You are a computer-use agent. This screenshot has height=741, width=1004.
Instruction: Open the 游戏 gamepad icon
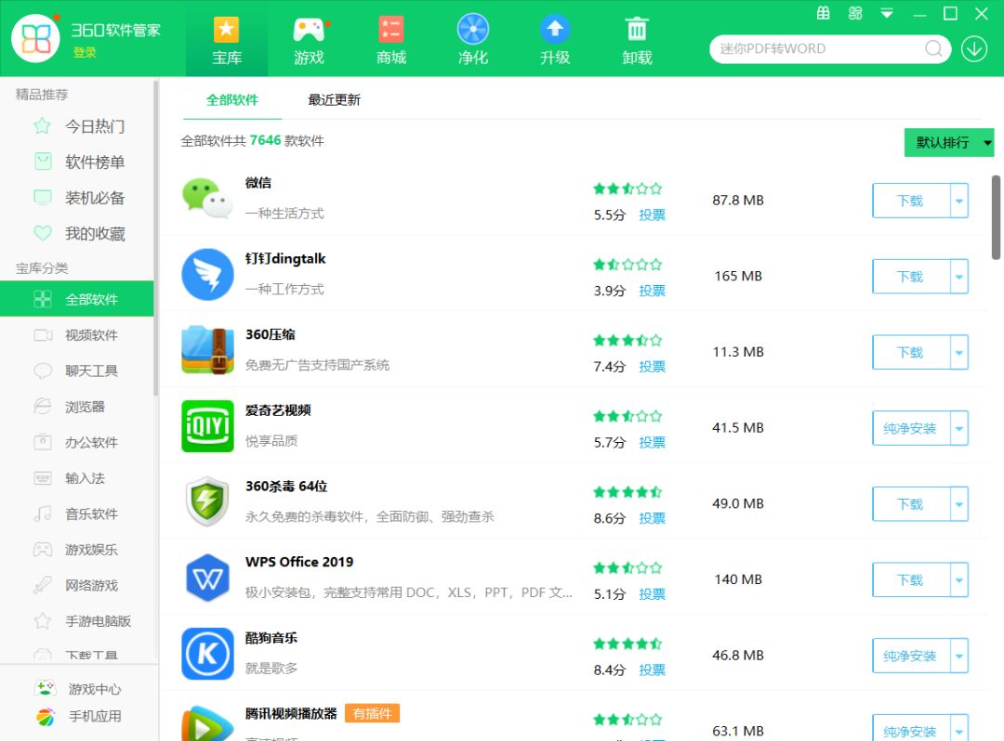click(x=309, y=40)
